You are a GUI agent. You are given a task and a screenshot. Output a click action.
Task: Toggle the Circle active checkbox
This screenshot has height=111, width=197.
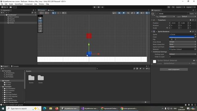point(157,14)
